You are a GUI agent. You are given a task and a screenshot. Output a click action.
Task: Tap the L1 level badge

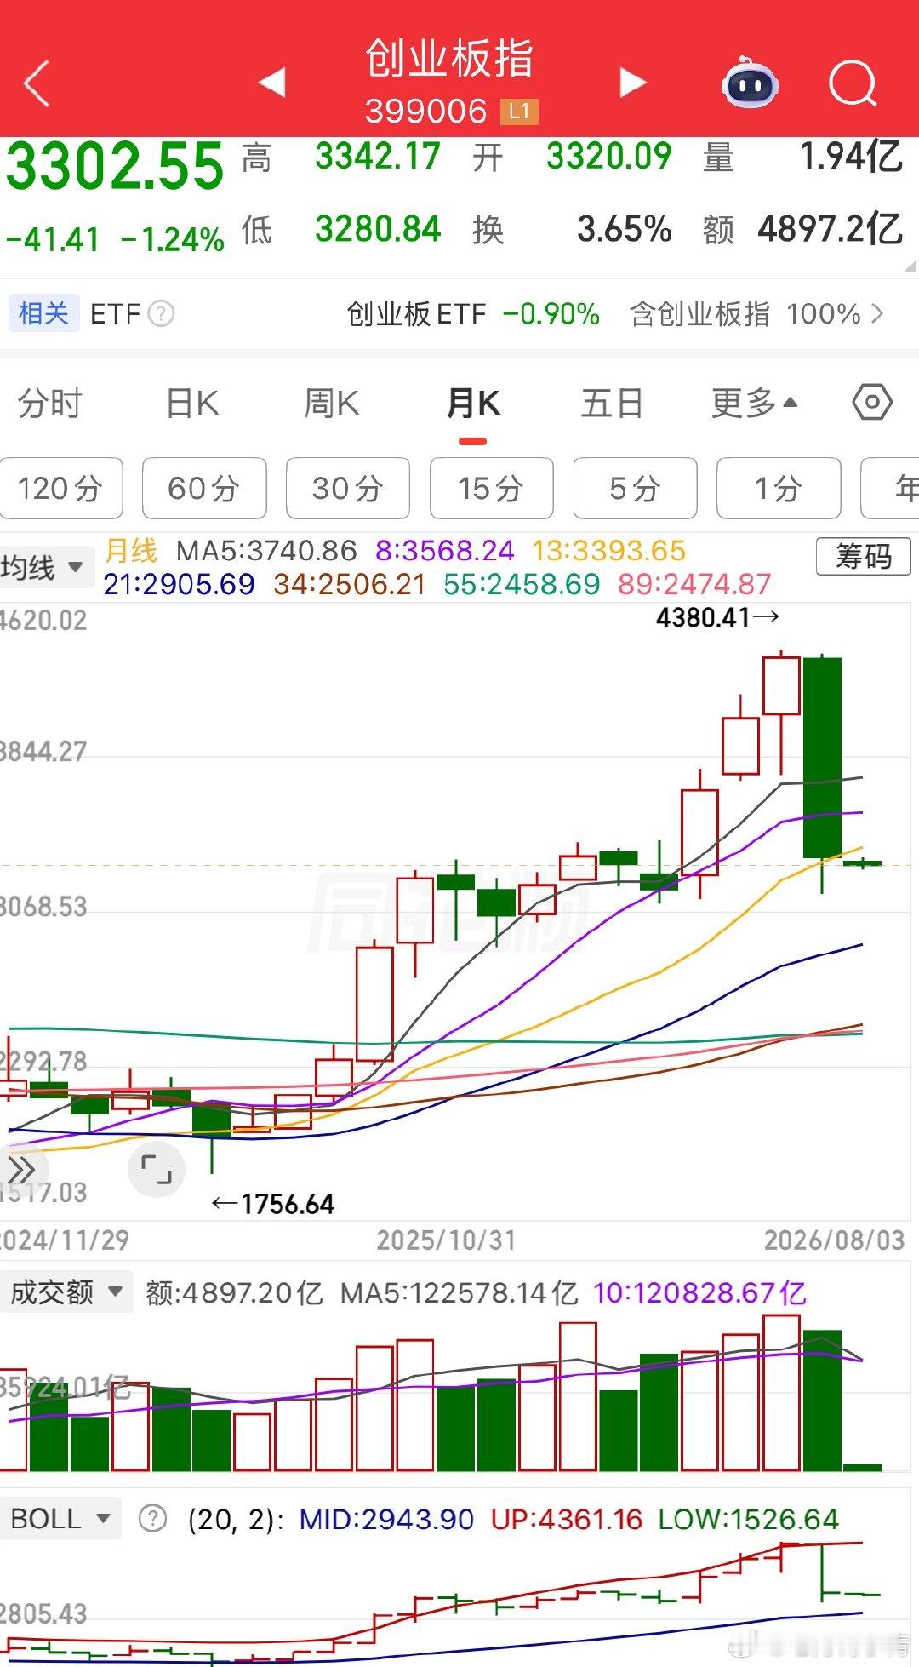pos(519,111)
